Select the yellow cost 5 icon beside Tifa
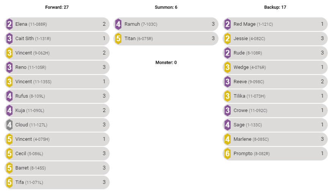This screenshot has height=193, width=330. tap(9, 182)
